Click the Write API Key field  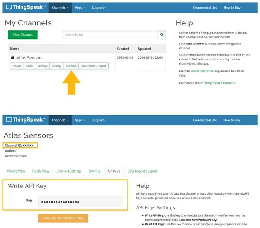click(81, 202)
